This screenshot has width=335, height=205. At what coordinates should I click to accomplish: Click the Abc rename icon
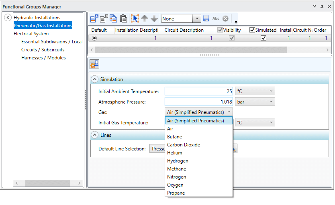coord(216,18)
